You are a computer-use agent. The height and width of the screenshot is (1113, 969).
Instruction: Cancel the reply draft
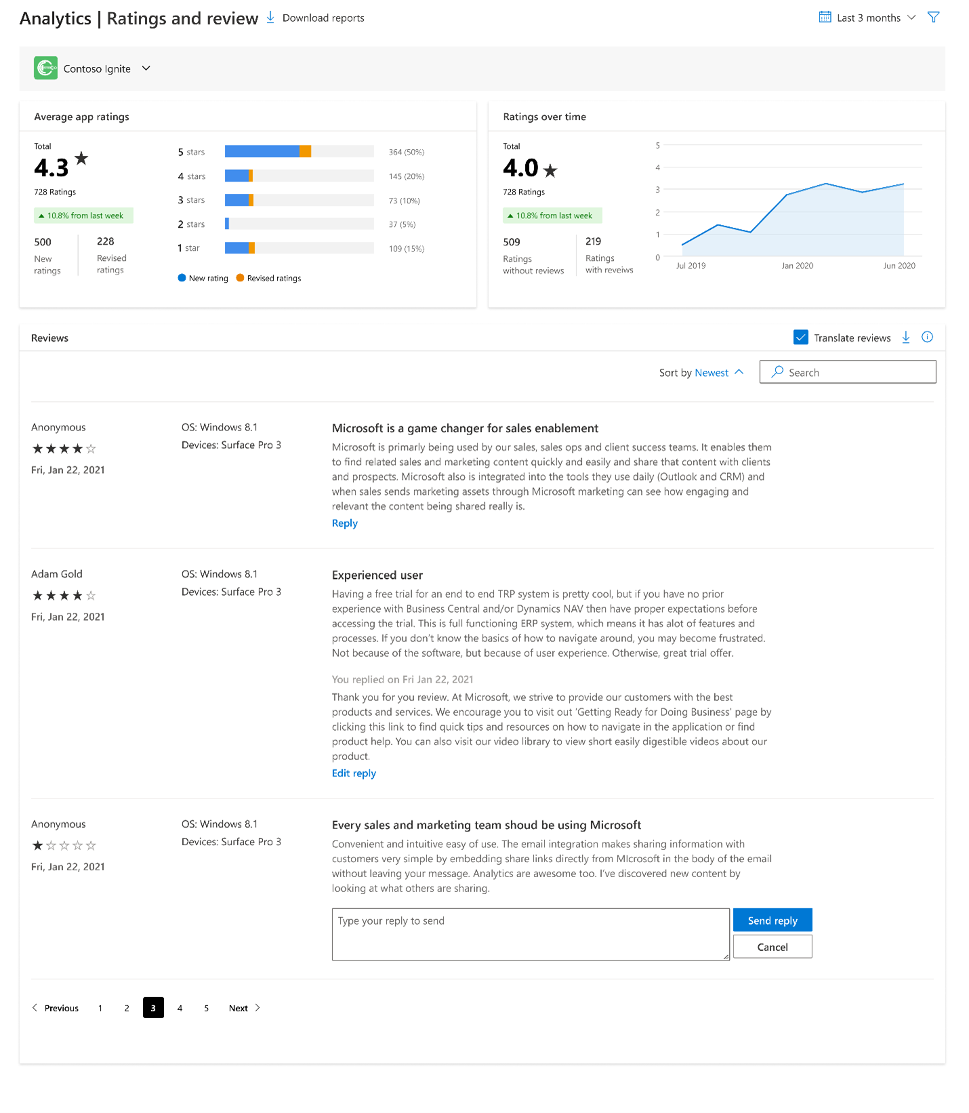point(772,947)
